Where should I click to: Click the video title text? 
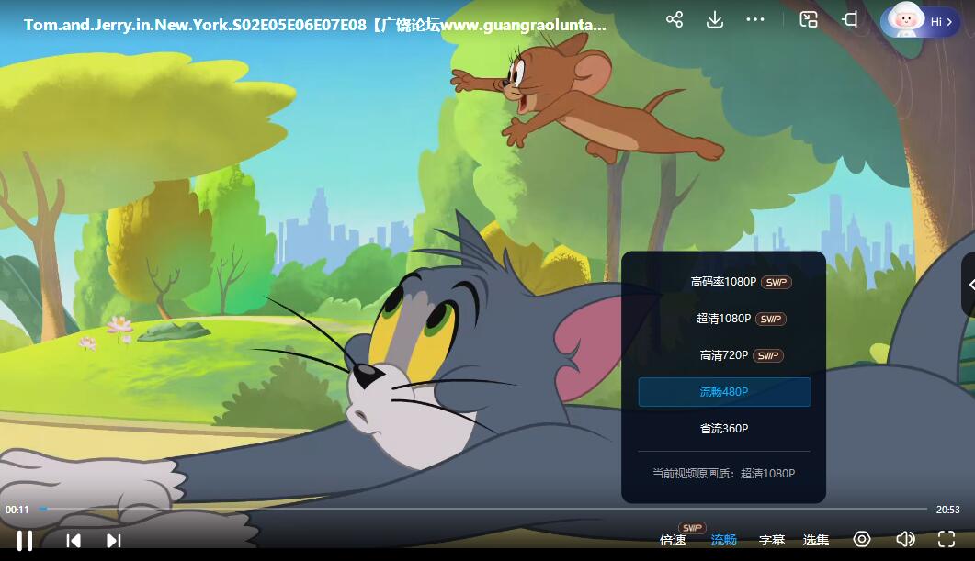click(314, 25)
